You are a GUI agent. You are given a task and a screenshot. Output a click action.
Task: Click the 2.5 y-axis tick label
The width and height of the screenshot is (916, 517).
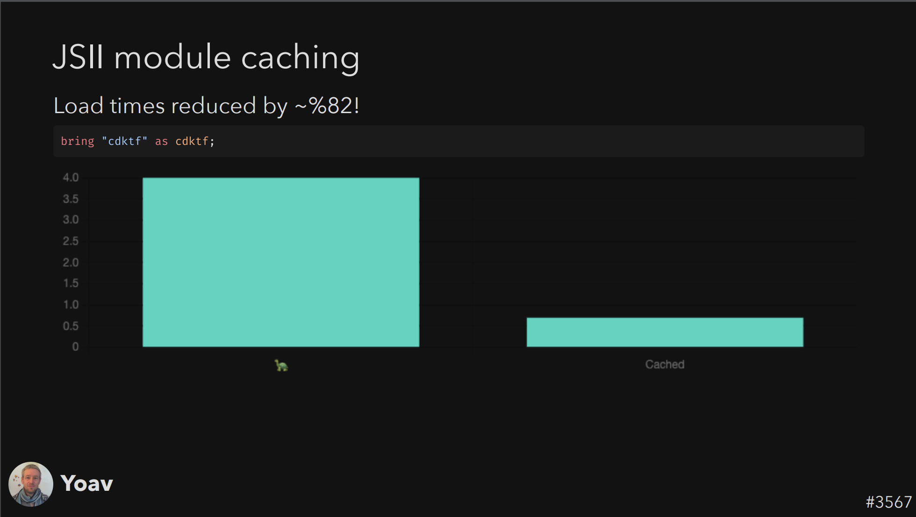(71, 241)
